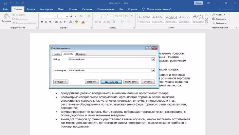This screenshot has height=135, width=239.
Task: Click the text highlight color marker
Action: click(77, 22)
